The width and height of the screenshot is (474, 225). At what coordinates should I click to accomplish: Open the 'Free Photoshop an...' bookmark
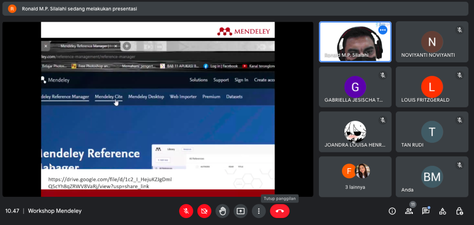(91, 66)
